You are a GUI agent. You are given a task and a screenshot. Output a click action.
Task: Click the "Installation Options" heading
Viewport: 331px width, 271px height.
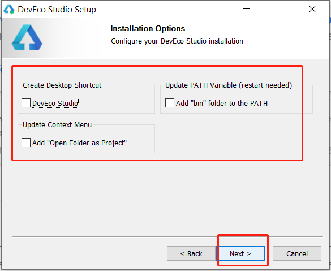point(148,28)
